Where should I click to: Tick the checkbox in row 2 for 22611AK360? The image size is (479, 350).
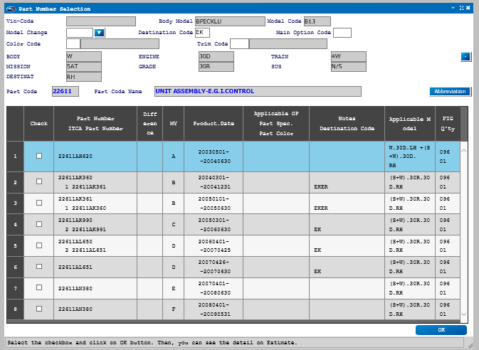pos(39,182)
